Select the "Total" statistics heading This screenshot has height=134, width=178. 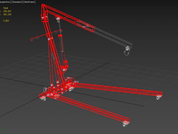click(6, 8)
